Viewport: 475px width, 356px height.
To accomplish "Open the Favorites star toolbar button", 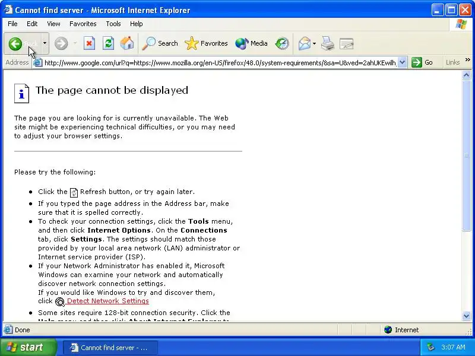I will tap(206, 43).
